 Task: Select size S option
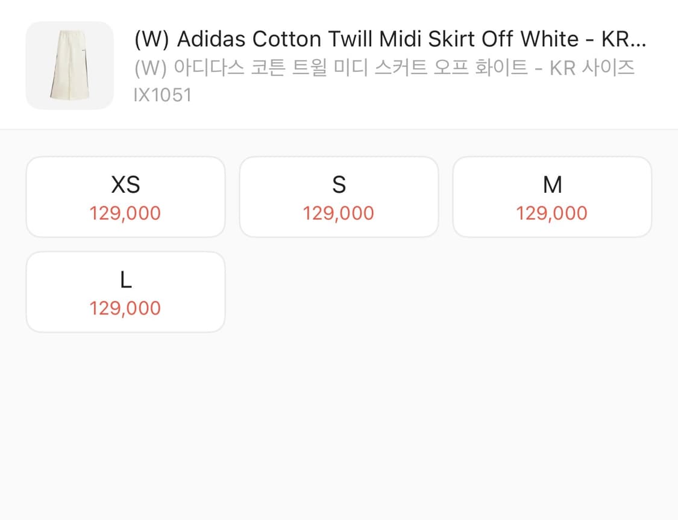(339, 197)
